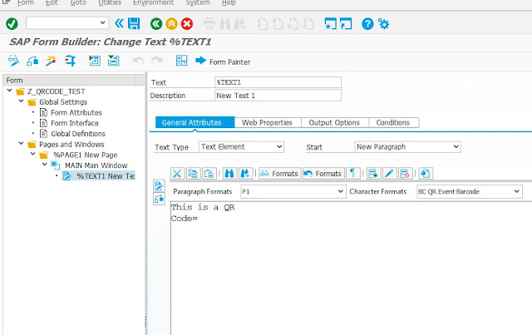
Task: Open the Form menu
Action: click(26, 2)
